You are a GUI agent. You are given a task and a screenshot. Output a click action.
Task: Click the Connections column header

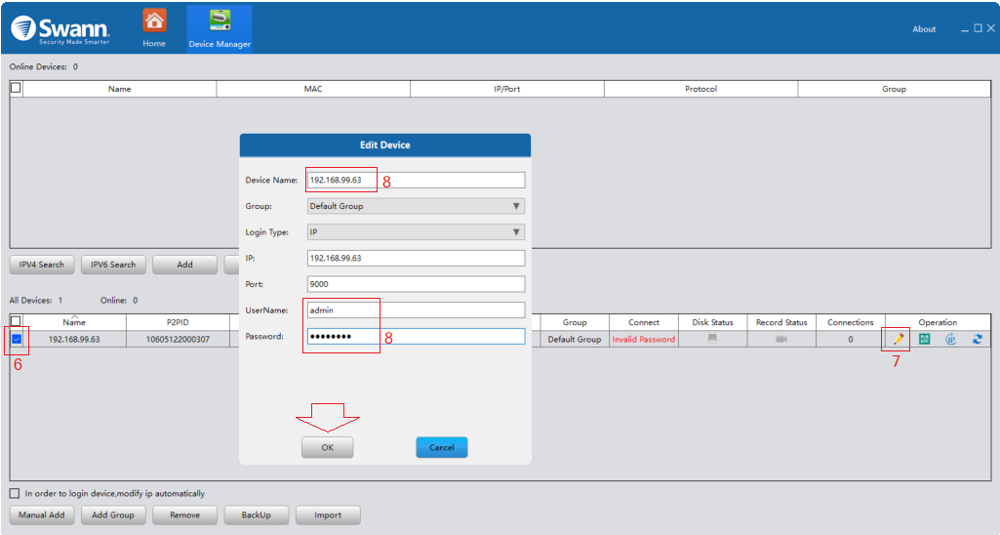pyautogui.click(x=850, y=322)
